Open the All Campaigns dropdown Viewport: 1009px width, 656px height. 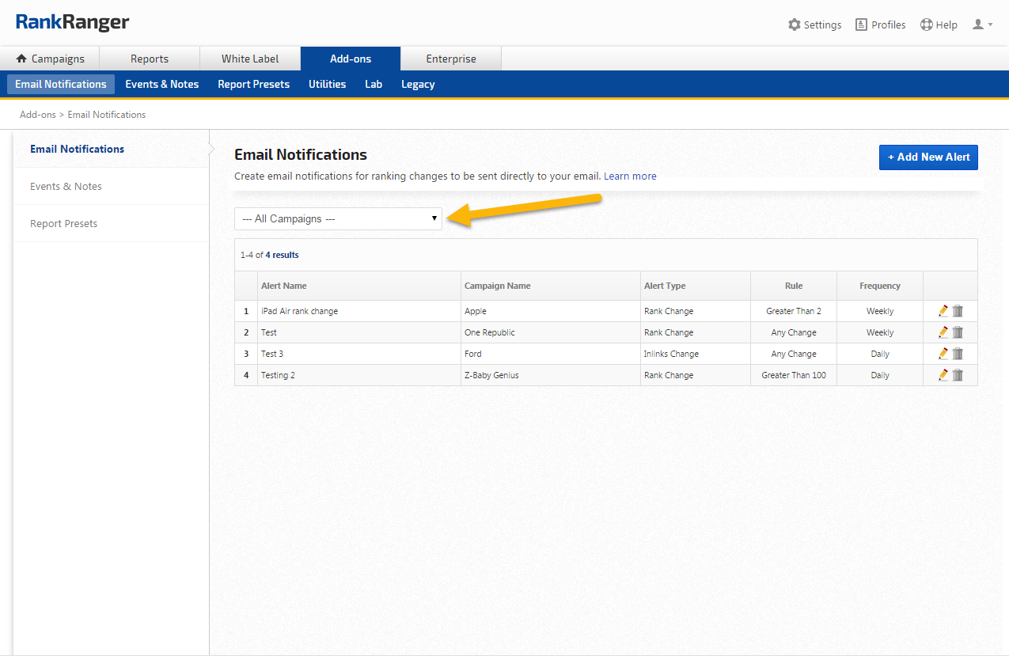[x=339, y=219]
